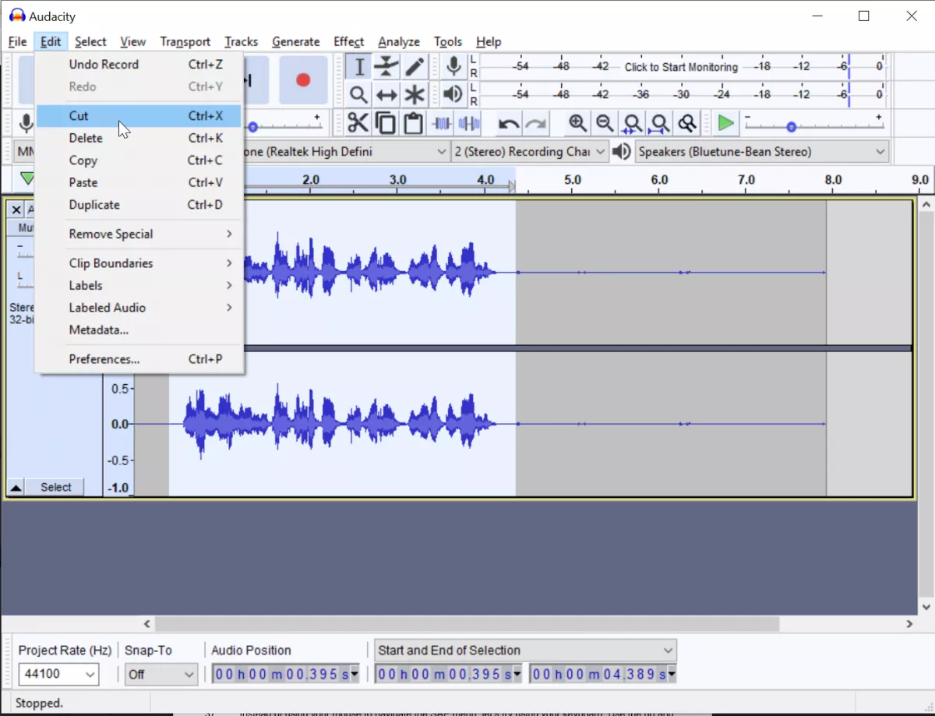The height and width of the screenshot is (716, 935).
Task: Select the Draw pencil tool
Action: coord(415,67)
